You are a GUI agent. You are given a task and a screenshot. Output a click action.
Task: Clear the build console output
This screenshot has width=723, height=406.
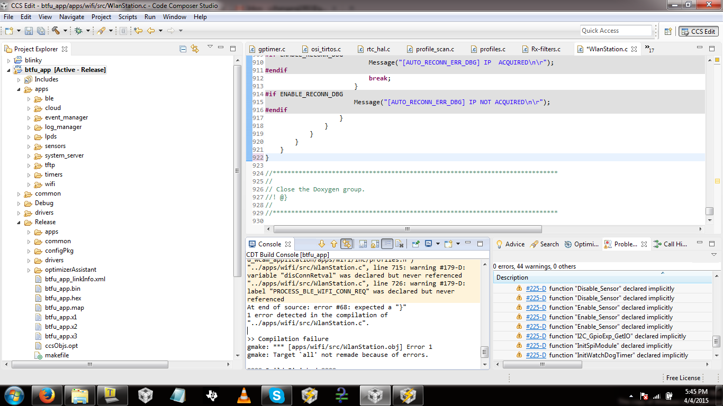coord(400,244)
